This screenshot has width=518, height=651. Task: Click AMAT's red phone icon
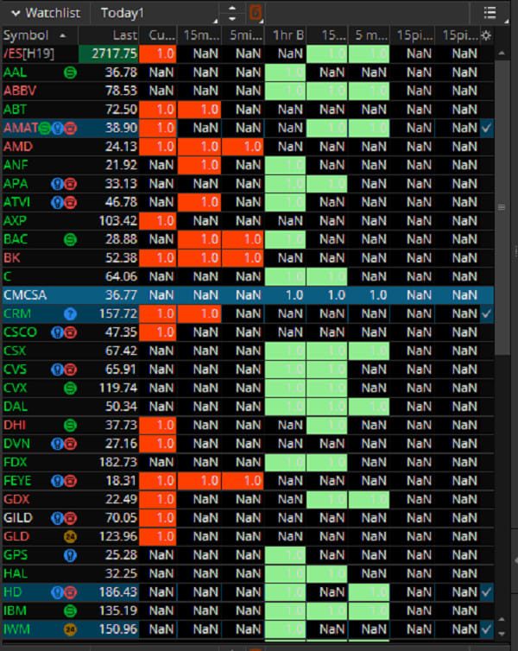70,129
